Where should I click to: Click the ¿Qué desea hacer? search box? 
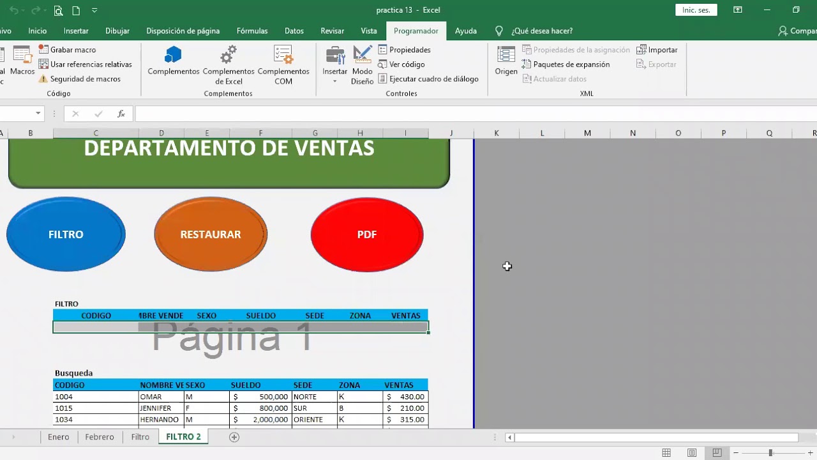[535, 31]
